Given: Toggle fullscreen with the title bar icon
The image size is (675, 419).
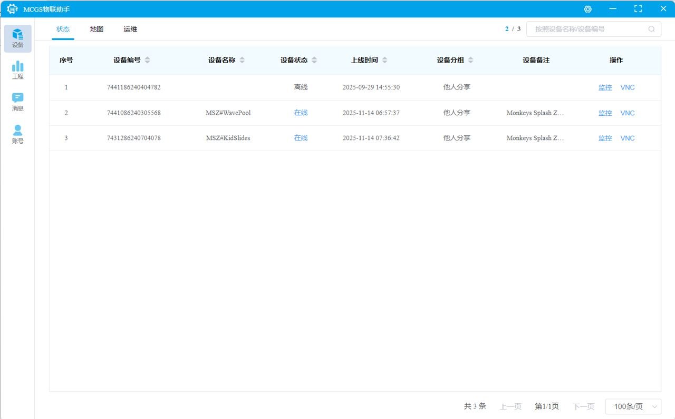Looking at the screenshot, I should coord(638,9).
